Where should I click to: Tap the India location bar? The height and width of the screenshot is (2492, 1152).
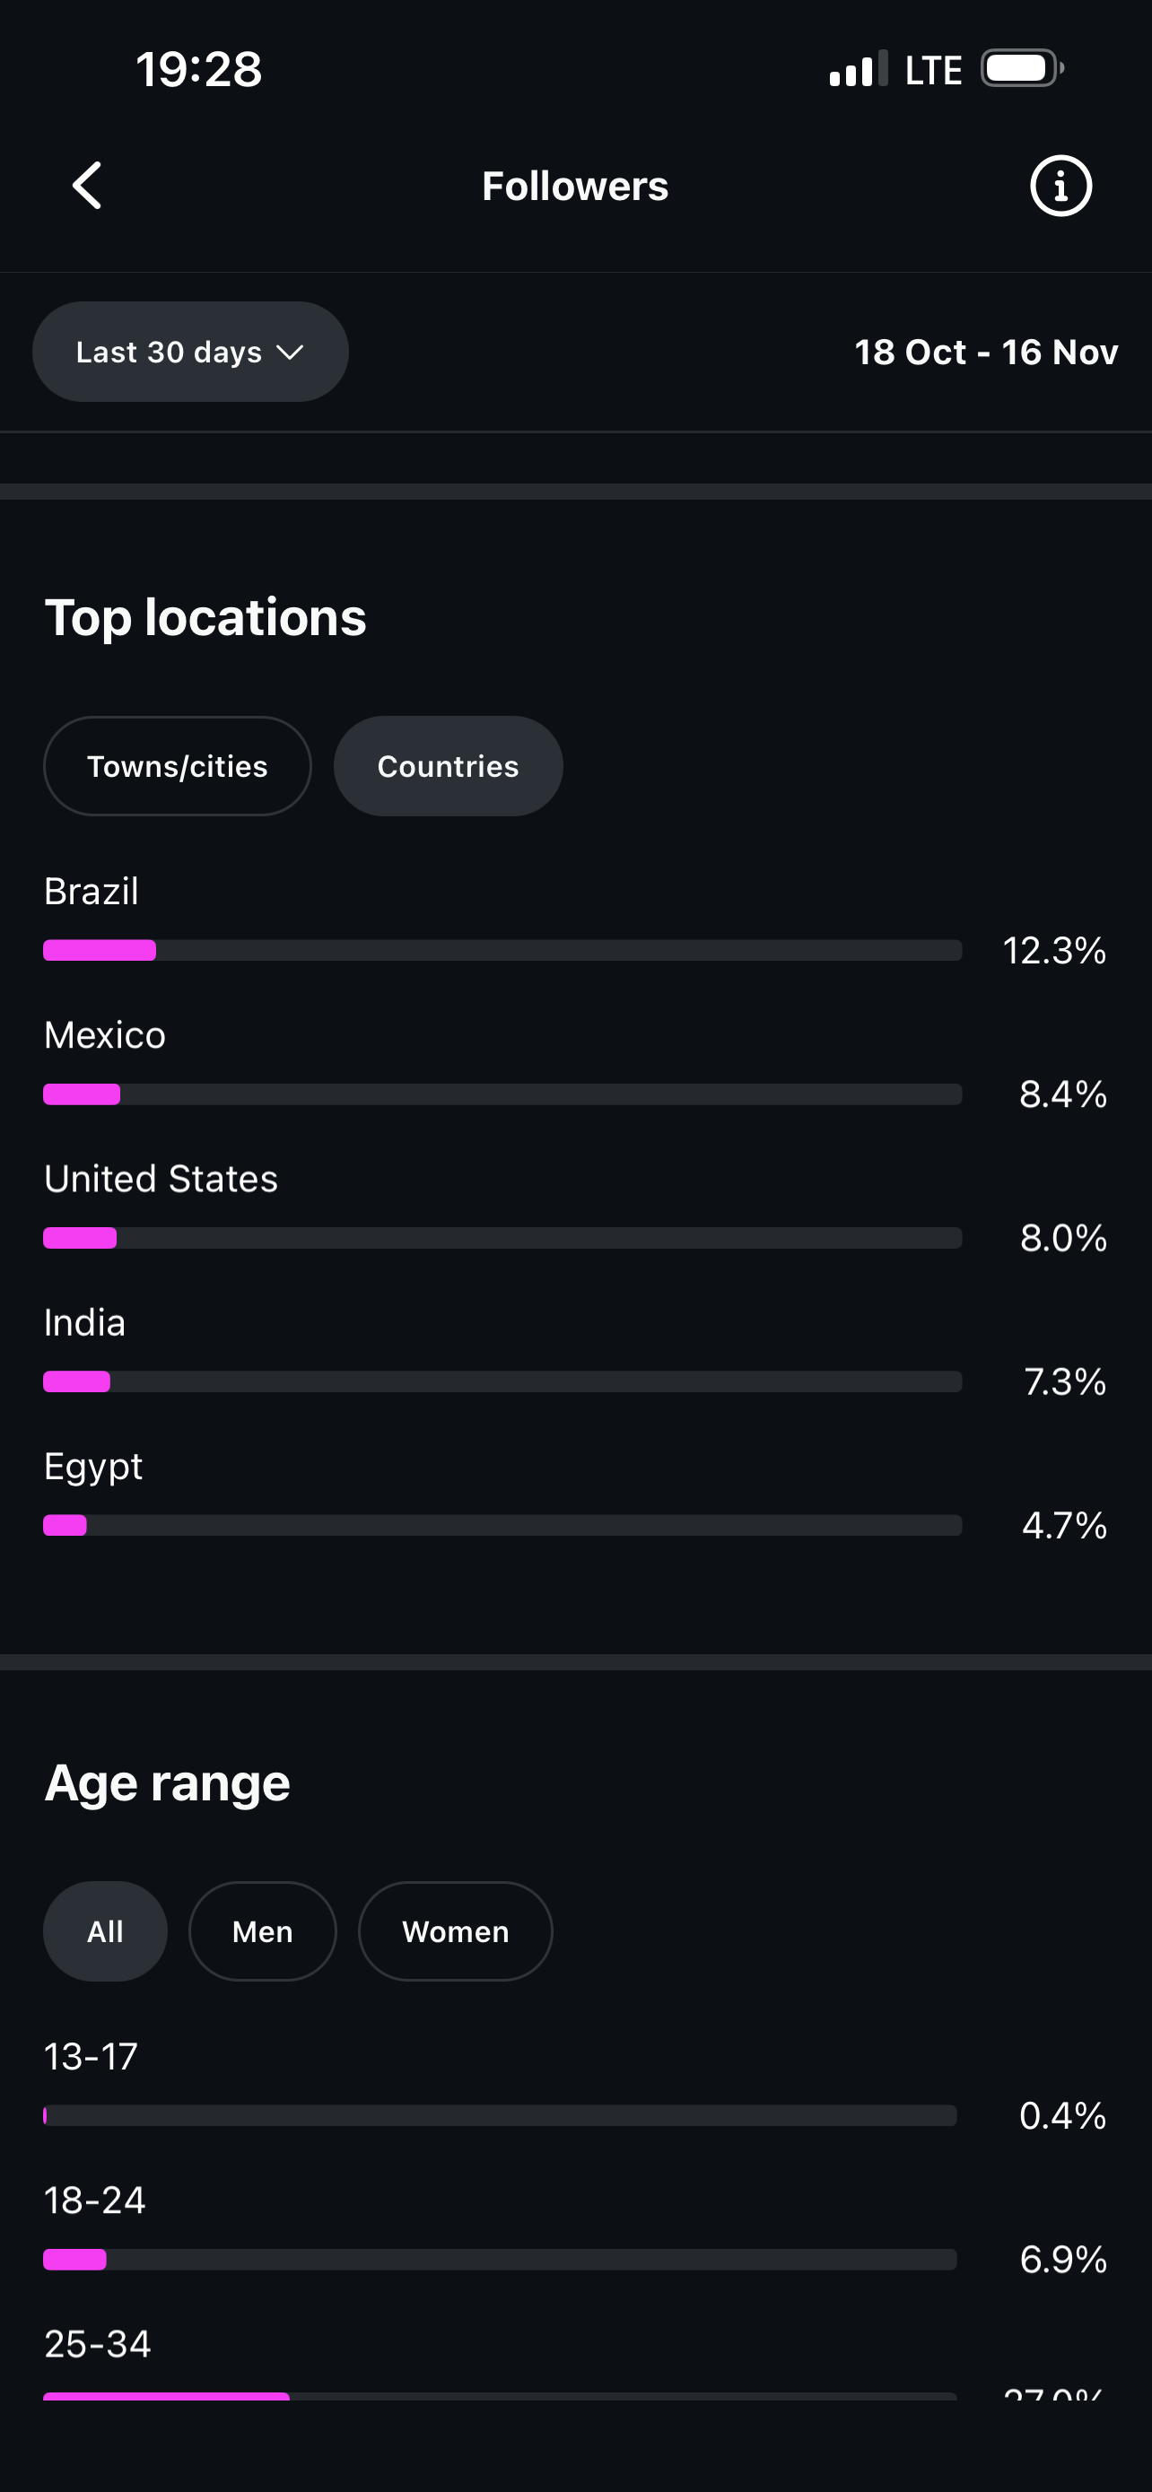(x=502, y=1381)
